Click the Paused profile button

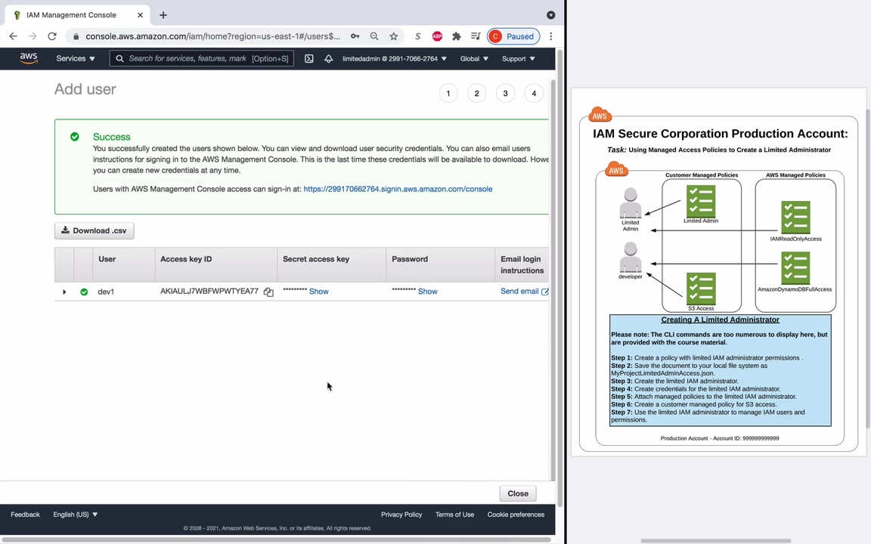(513, 36)
